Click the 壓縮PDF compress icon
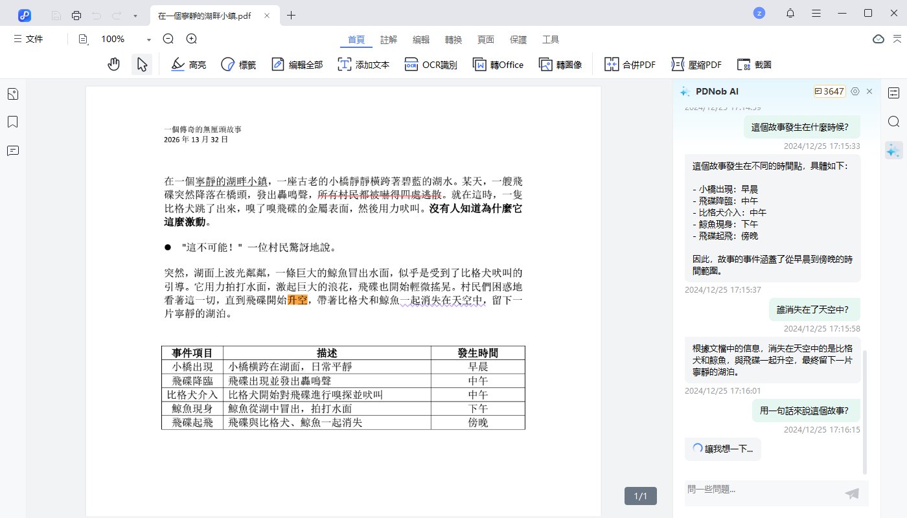This screenshot has height=518, width=907. (x=696, y=63)
